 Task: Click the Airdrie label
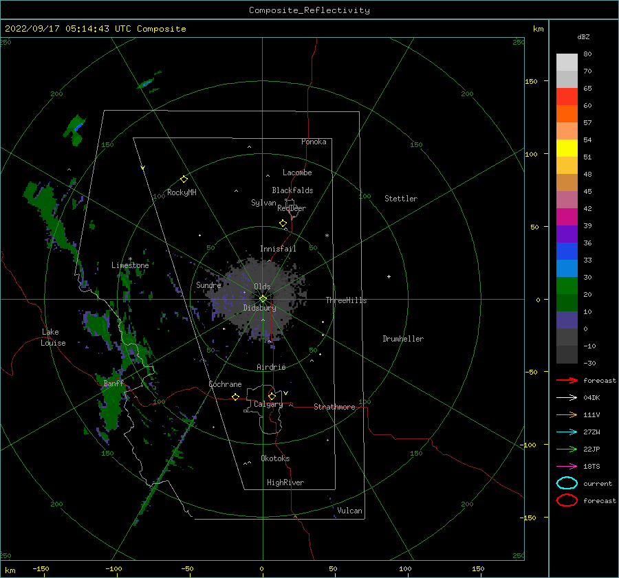tap(271, 367)
